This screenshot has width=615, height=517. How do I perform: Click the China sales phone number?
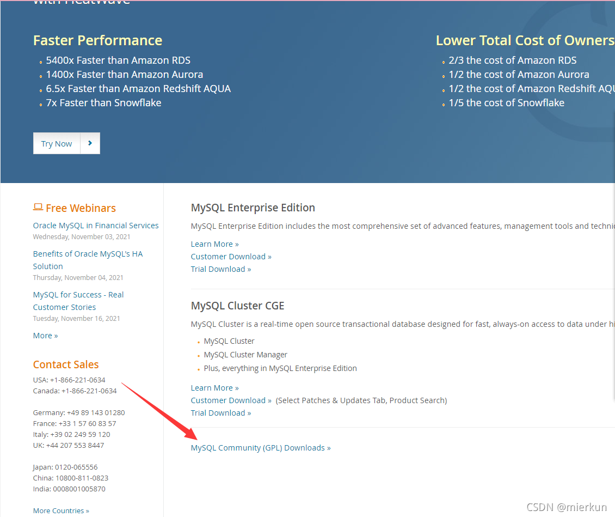pos(82,478)
